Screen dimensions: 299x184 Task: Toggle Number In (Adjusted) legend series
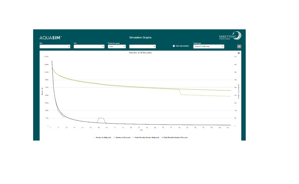pos(103,137)
